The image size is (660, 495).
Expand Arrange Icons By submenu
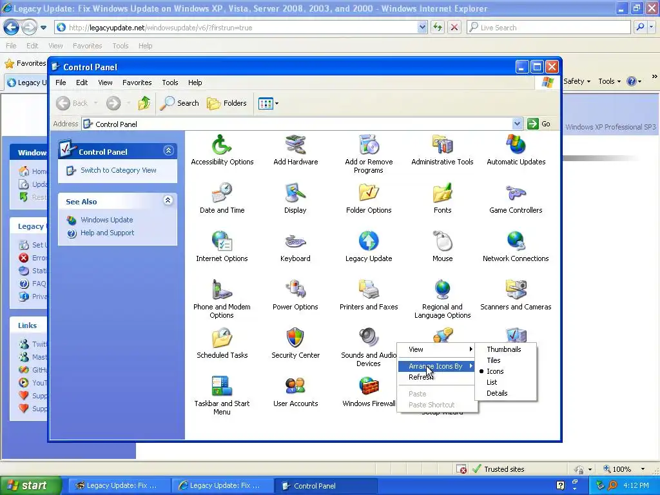pyautogui.click(x=437, y=366)
